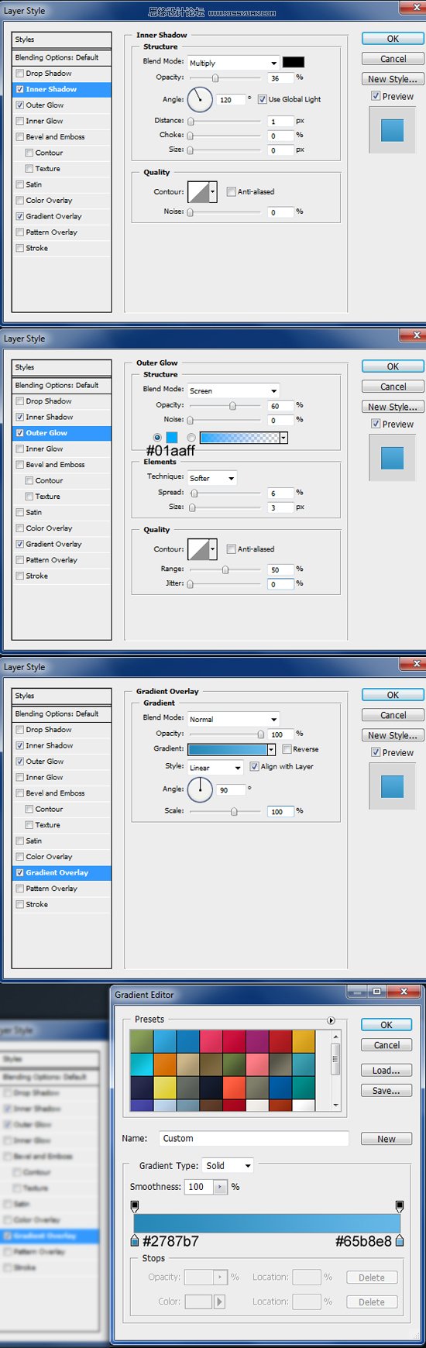
Task: Open the Presets flyout menu arrow
Action: click(331, 1020)
